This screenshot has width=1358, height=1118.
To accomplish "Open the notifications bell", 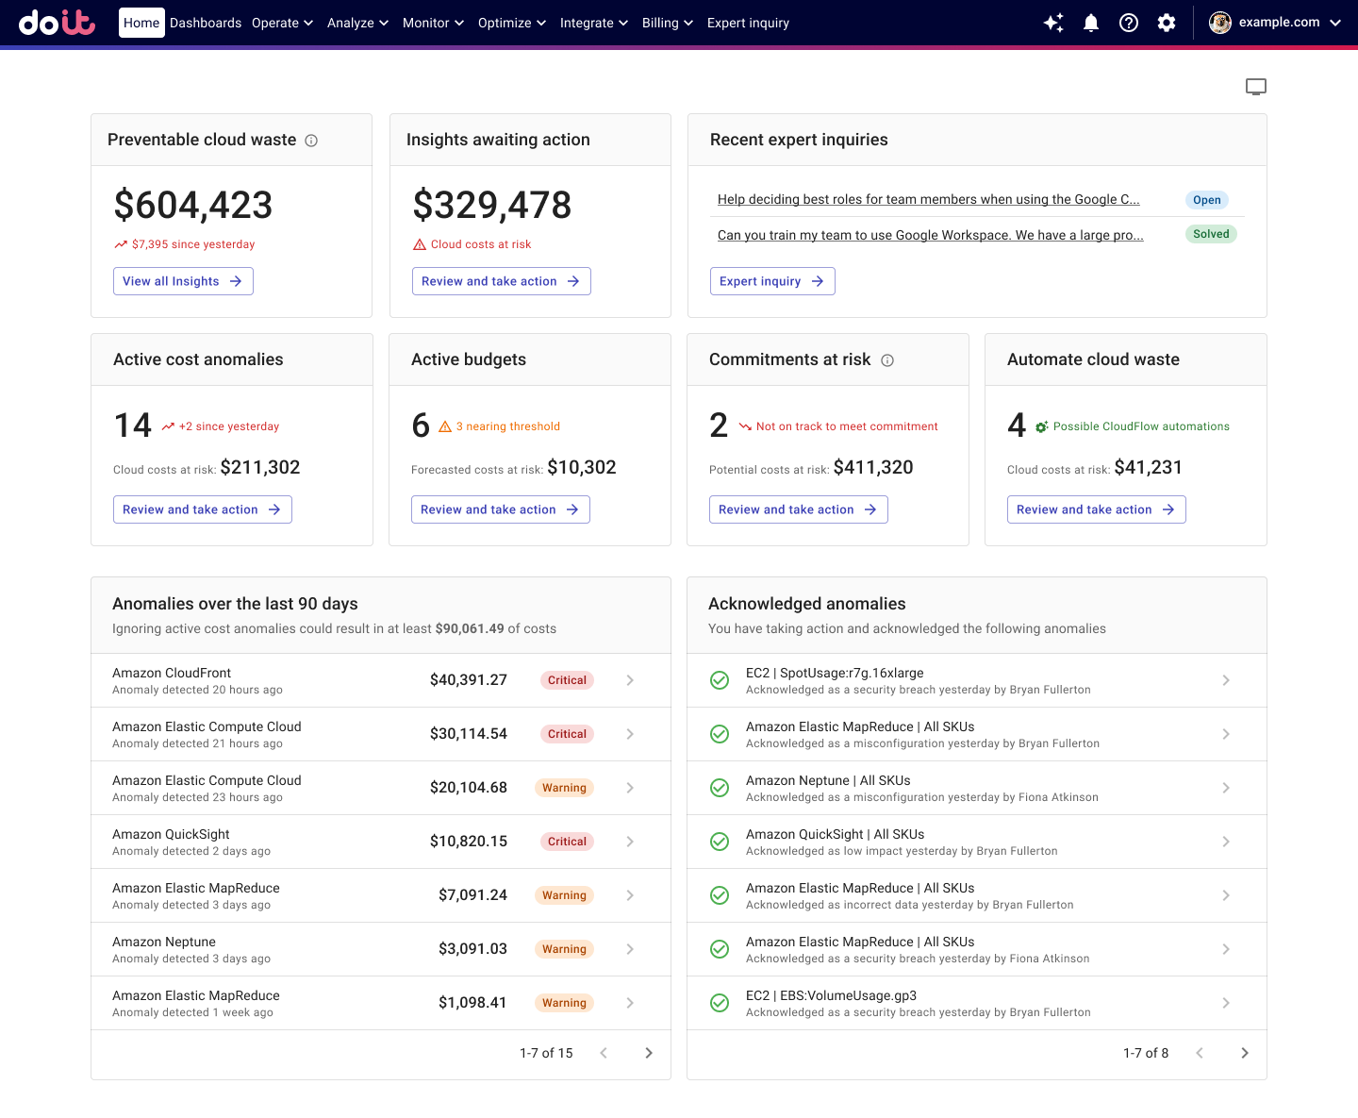I will point(1091,23).
